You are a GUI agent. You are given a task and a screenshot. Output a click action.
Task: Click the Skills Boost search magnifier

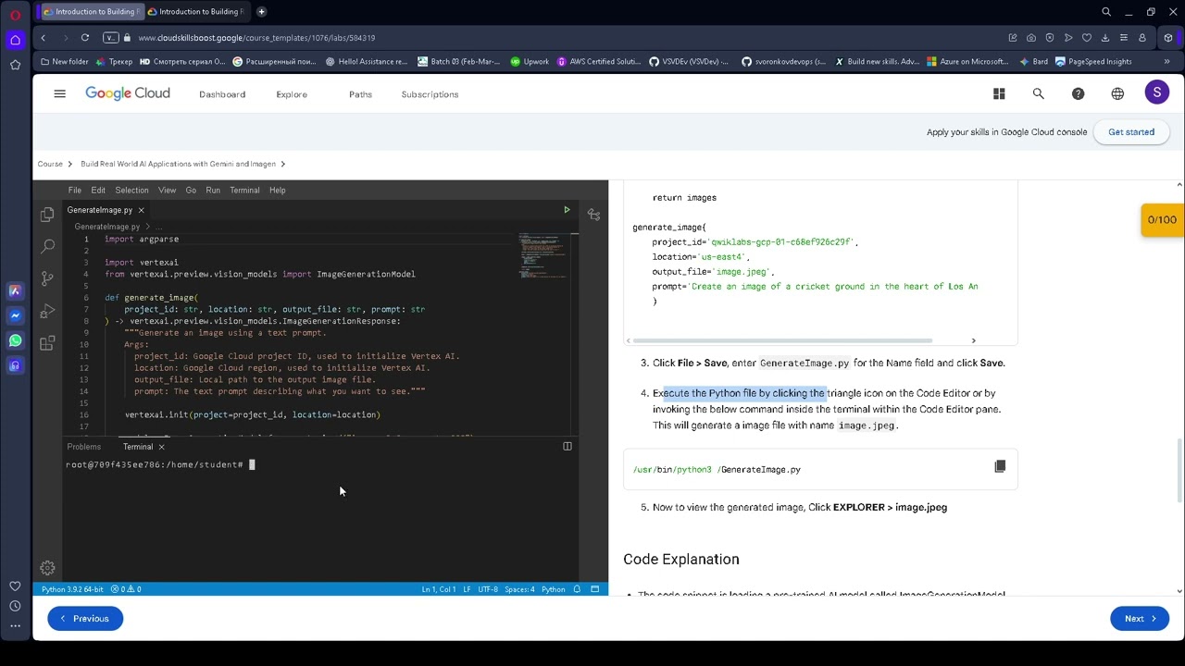click(x=1038, y=93)
